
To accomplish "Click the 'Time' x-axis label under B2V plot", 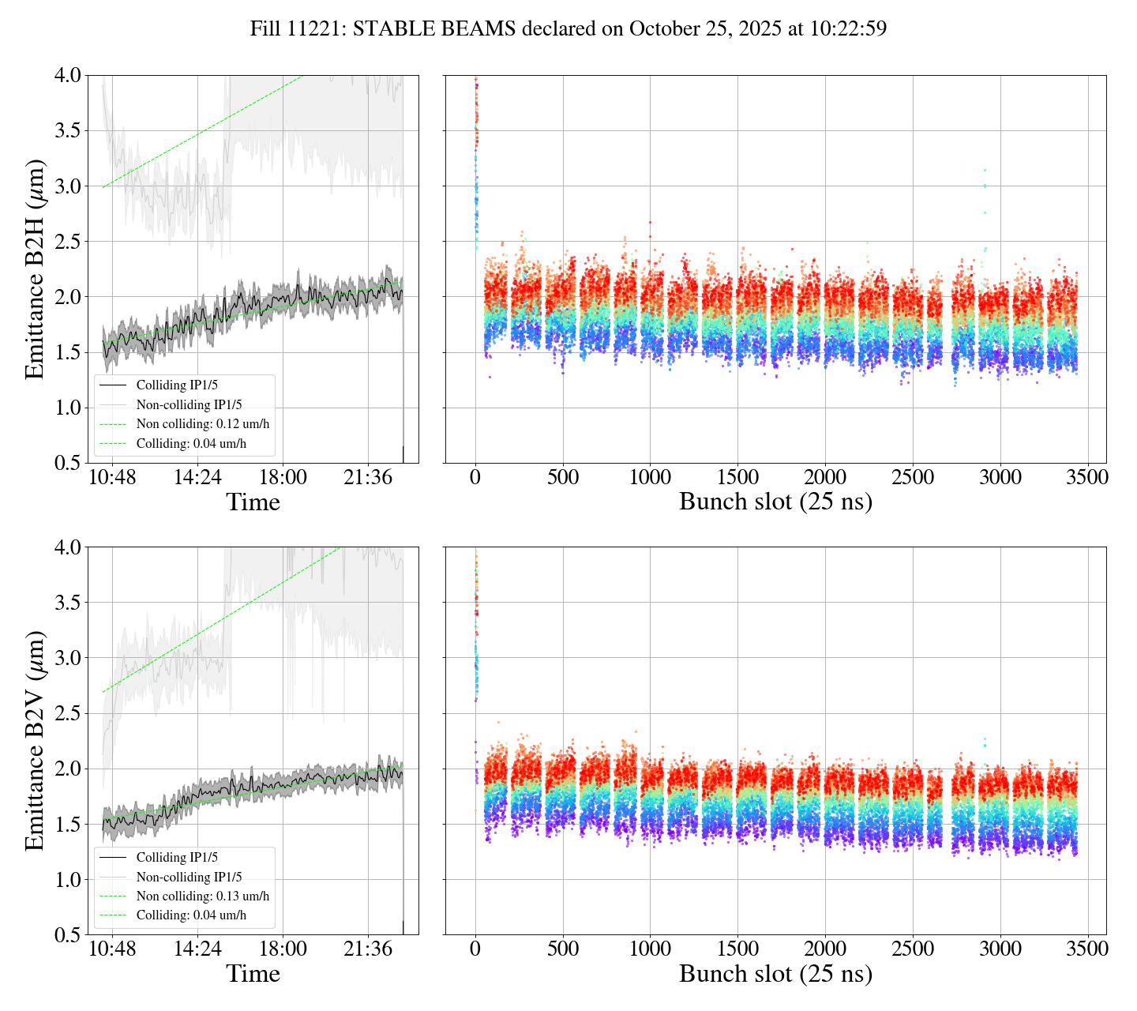I will 253,974.
